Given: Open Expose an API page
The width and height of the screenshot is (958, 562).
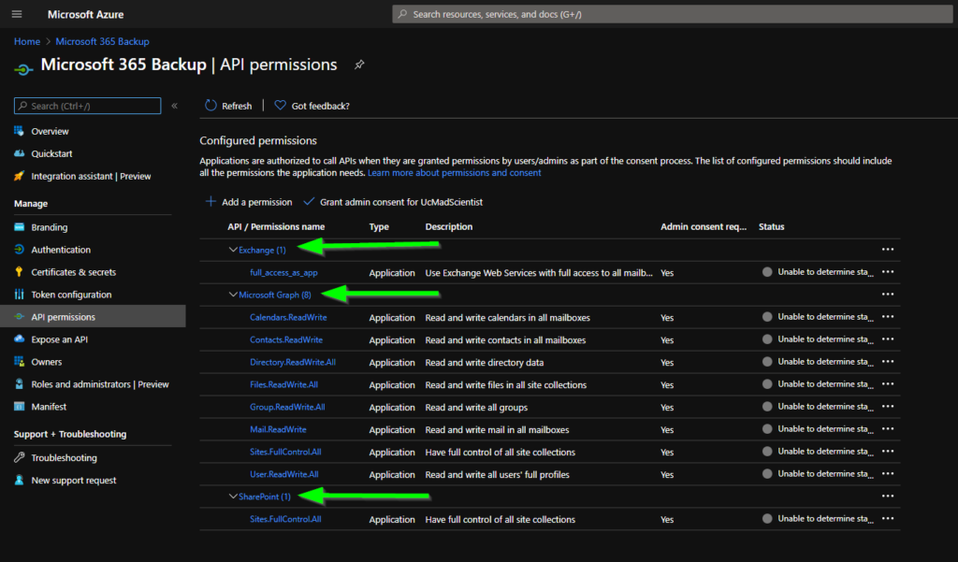Looking at the screenshot, I should [59, 339].
